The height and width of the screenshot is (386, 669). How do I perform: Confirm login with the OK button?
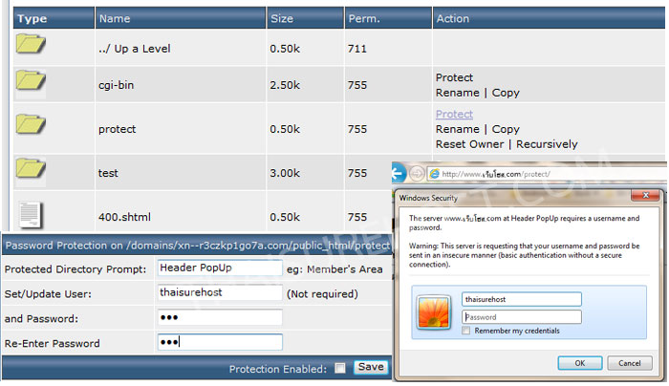(580, 363)
